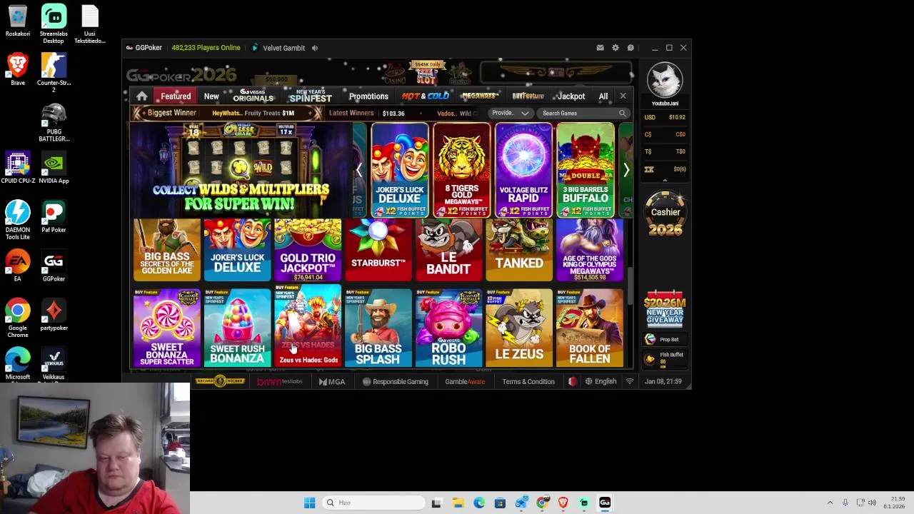Open GGPoker settings gear icon
This screenshot has width=914, height=514.
615,48
